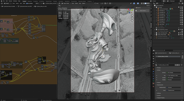Toggle the Use Nodes checkbox
This screenshot has height=101, width=184.
[27, 3]
